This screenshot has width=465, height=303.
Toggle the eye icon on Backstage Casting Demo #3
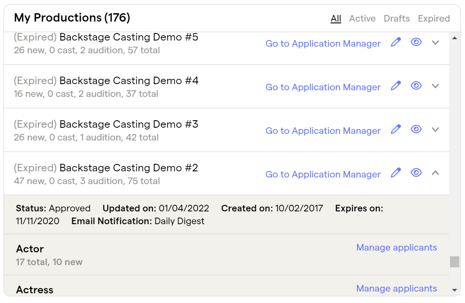[x=416, y=129]
